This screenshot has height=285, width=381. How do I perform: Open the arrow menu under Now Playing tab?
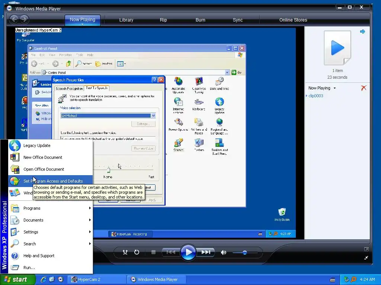click(82, 24)
